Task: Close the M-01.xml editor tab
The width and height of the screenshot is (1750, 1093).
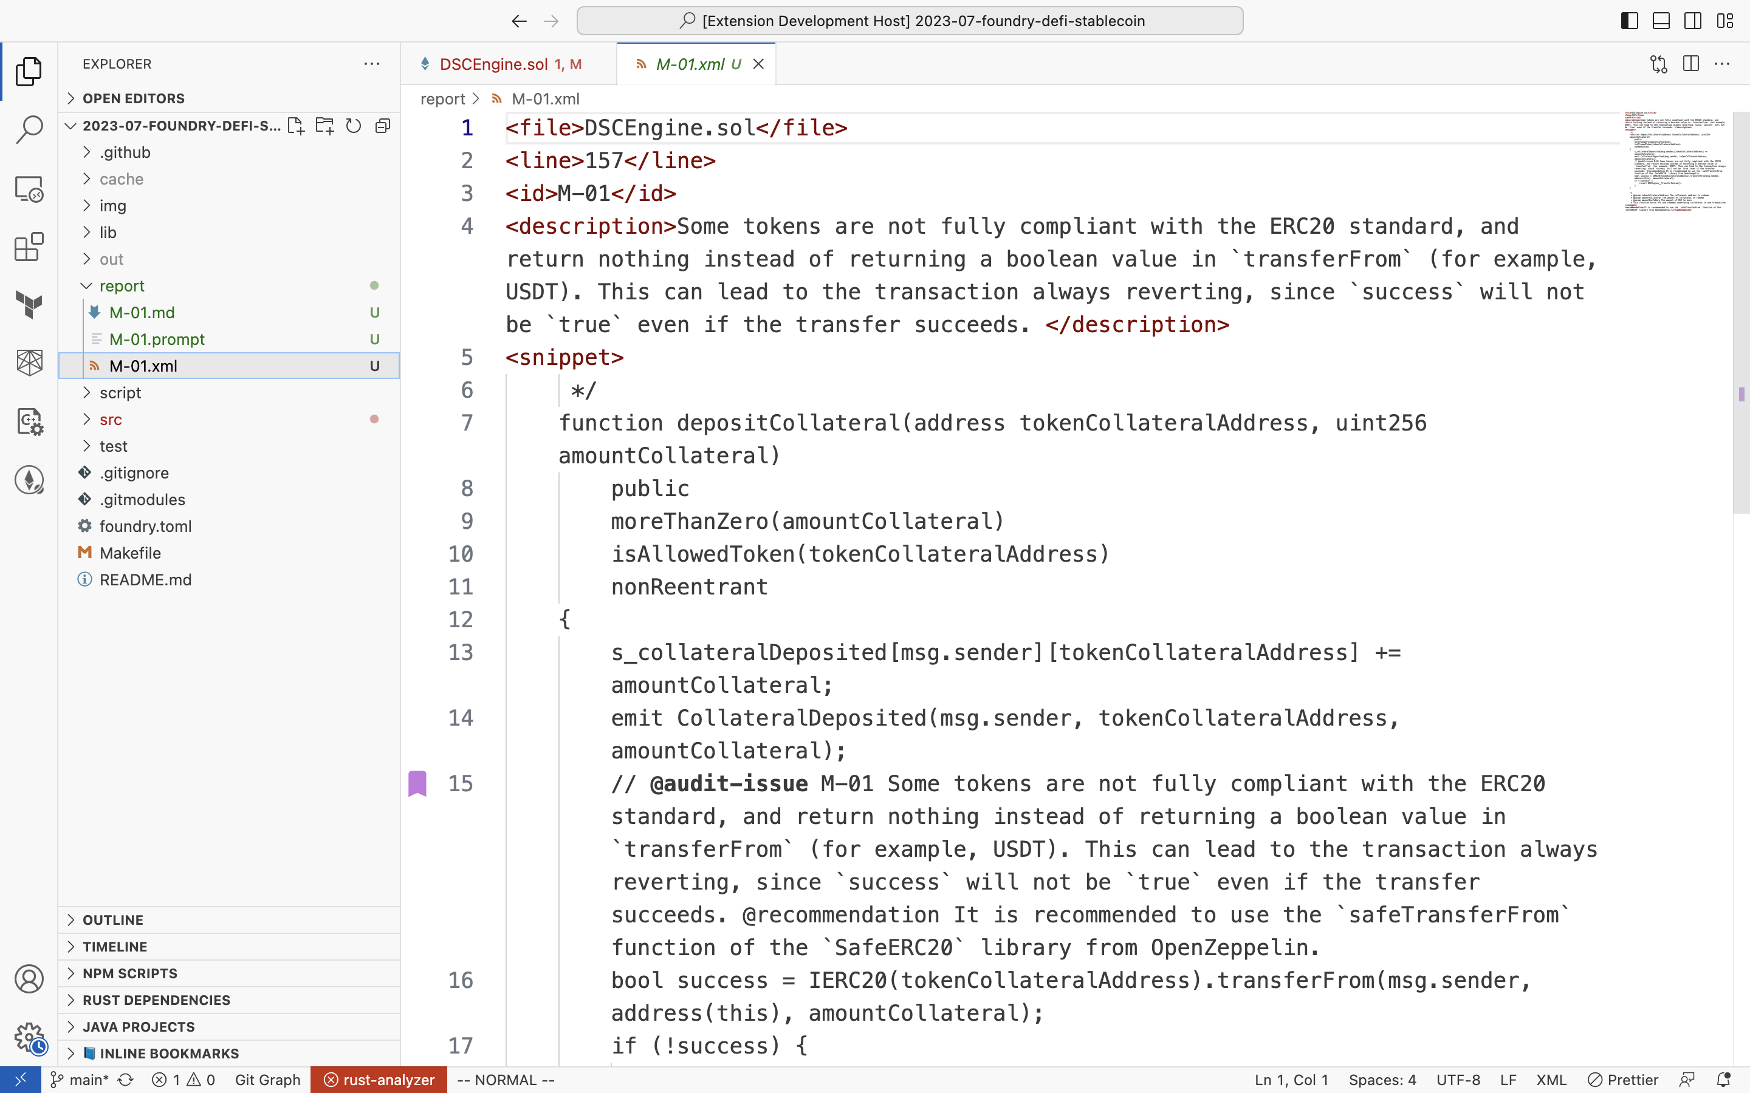Action: pos(758,63)
